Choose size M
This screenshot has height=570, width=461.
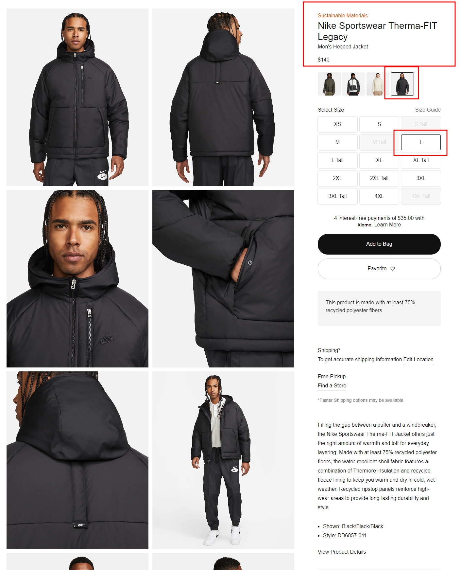(x=337, y=142)
